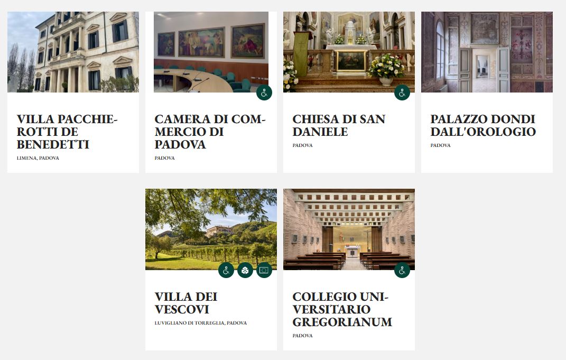This screenshot has height=360, width=566.
Task: Click the Camera di Commercio conference room photo
Action: (x=211, y=52)
